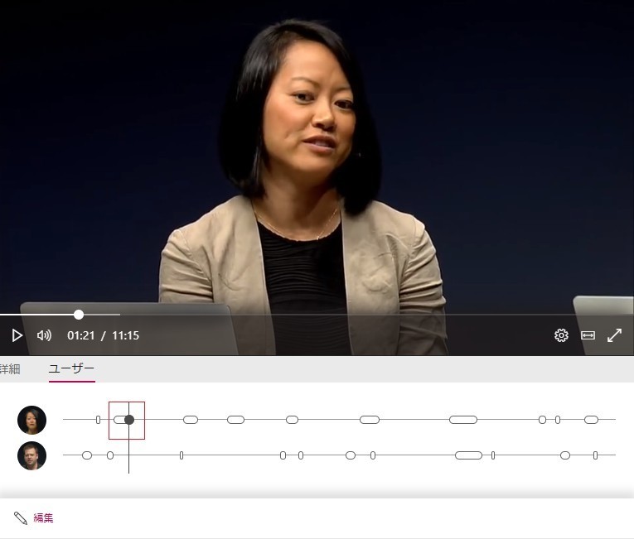Jump to the man's longest timeline segment
634x539 pixels.
pos(468,455)
